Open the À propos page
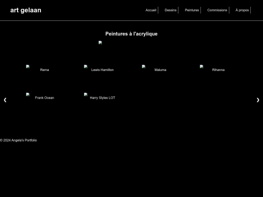Viewport: 263px width, 197px height. coord(242,10)
